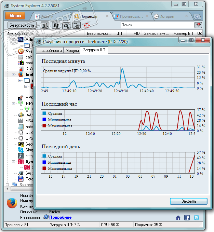Click the Закрыть button
The width and height of the screenshot is (214, 232).
[189, 201]
